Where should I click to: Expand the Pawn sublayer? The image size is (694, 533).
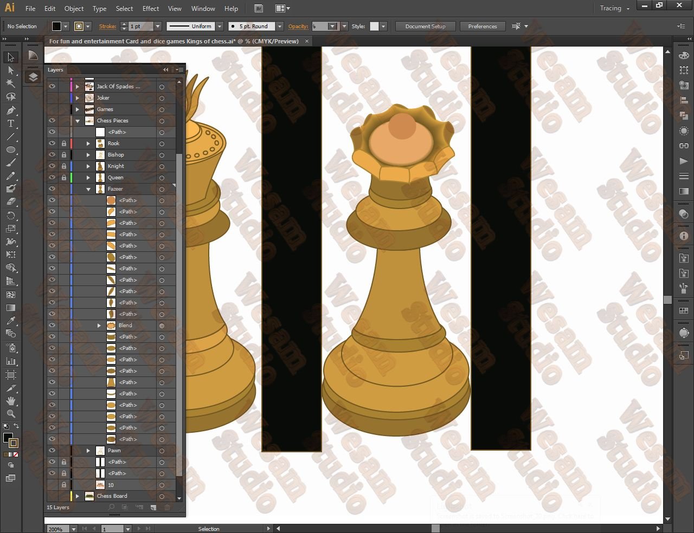[88, 451]
